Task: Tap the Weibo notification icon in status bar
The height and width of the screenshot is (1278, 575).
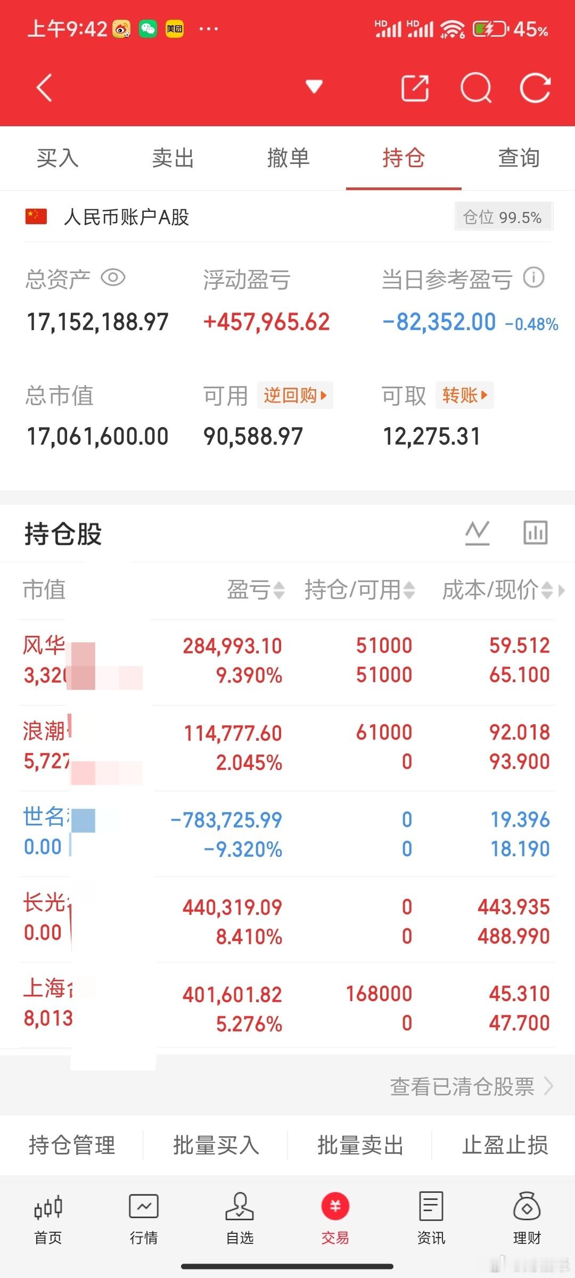Action: pos(121,29)
